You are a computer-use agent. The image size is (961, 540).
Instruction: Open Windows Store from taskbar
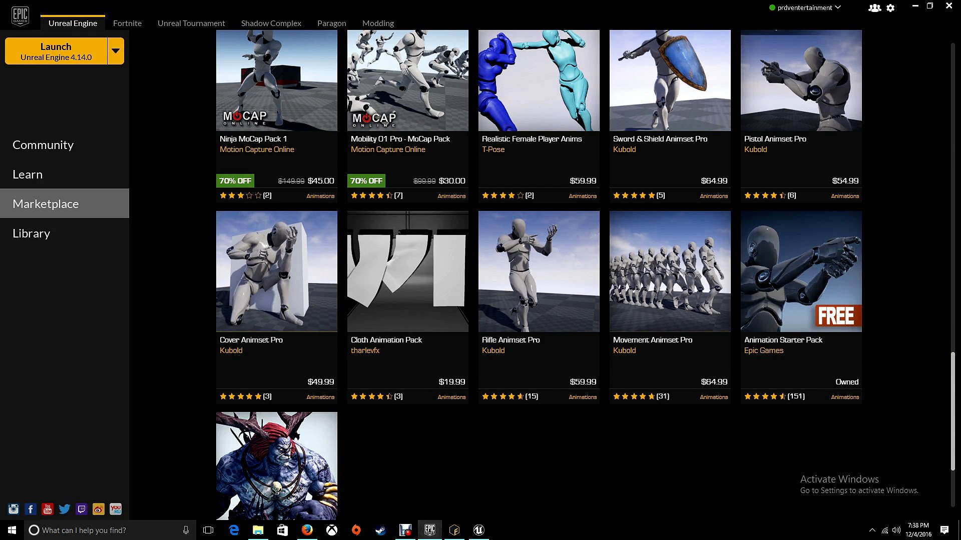(x=282, y=530)
